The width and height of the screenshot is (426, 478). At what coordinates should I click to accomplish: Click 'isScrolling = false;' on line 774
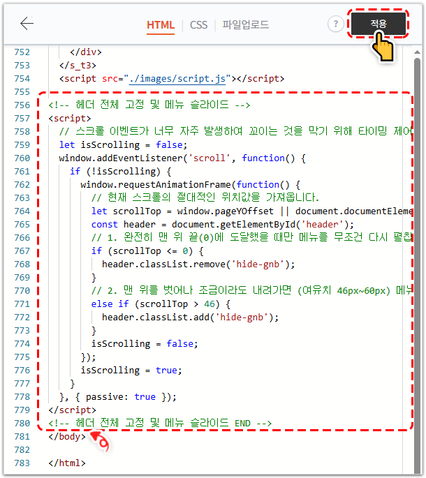point(145,344)
